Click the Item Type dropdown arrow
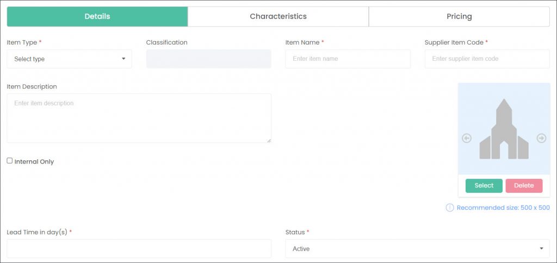The height and width of the screenshot is (263, 557). 123,59
